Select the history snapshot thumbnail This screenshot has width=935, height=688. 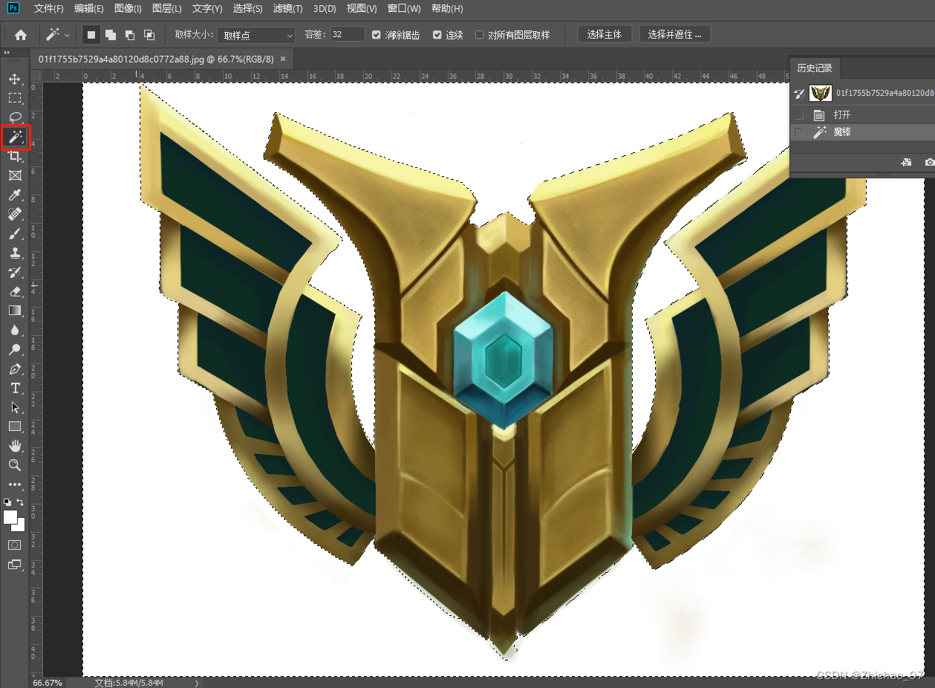[821, 93]
